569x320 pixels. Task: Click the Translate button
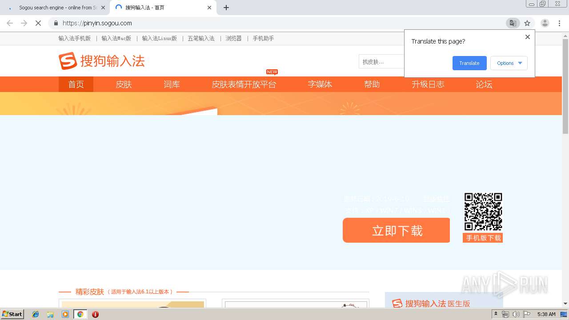tap(469, 63)
